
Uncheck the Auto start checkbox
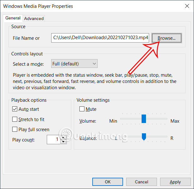(x=15, y=109)
